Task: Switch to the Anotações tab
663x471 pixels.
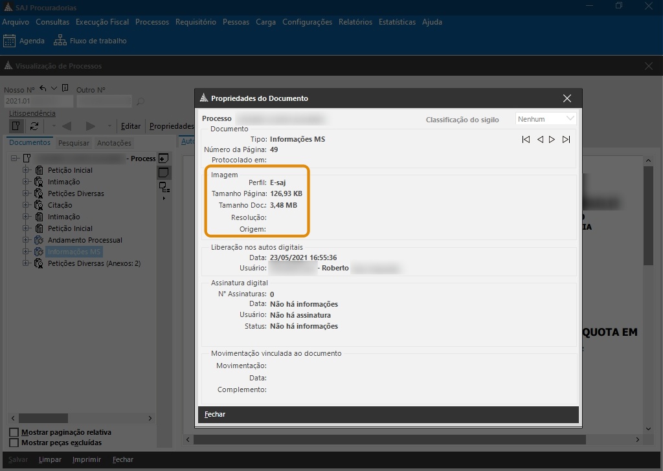Action: click(114, 143)
